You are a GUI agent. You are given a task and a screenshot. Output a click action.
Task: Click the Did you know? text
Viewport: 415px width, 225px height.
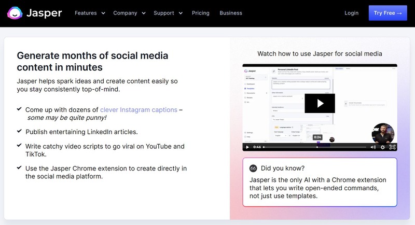[x=283, y=168]
